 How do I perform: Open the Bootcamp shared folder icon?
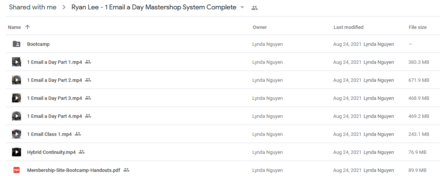pyautogui.click(x=17, y=44)
